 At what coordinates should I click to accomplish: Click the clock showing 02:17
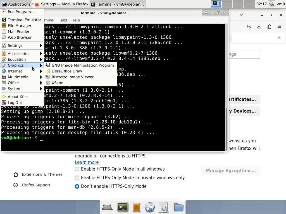[x=261, y=4]
